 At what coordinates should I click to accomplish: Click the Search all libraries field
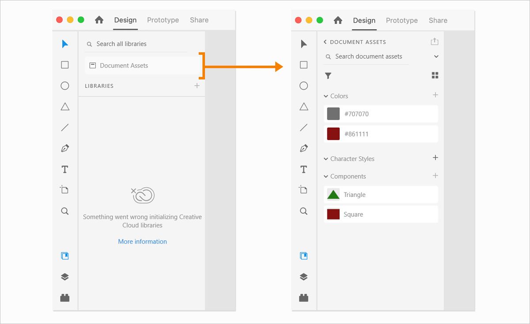point(137,44)
